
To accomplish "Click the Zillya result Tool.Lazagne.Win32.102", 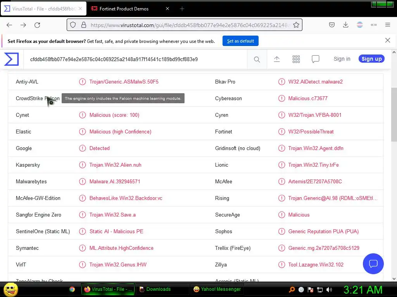I will (316, 265).
